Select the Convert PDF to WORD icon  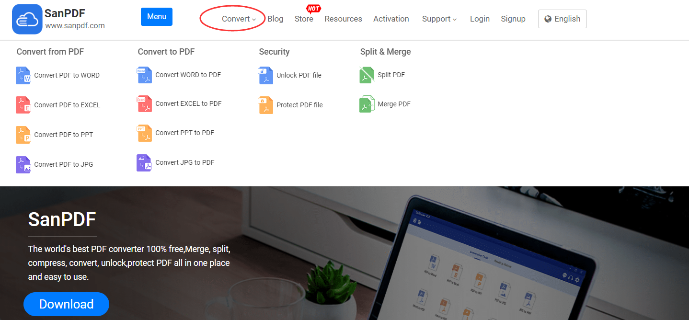pos(23,75)
